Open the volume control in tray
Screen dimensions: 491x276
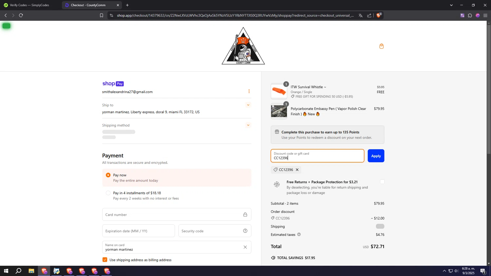pos(456,271)
